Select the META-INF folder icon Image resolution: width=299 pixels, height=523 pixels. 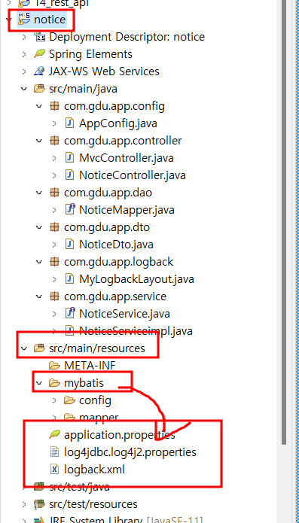point(54,366)
